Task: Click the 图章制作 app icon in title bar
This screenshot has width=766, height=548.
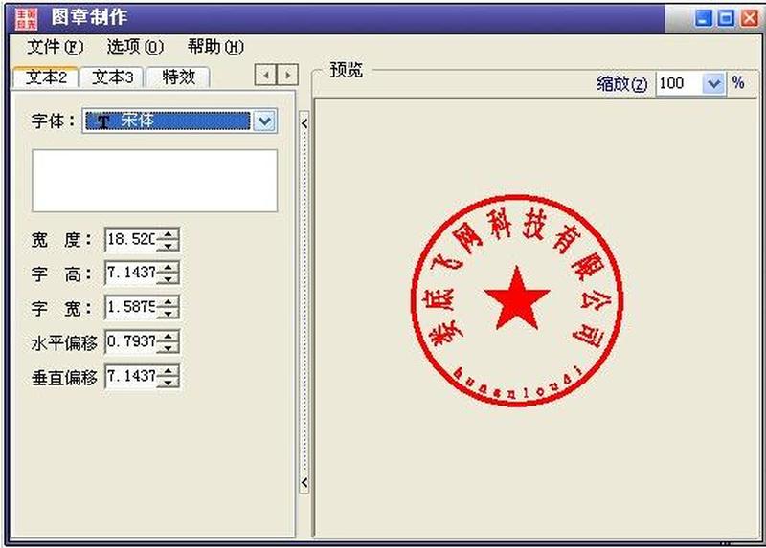Action: tap(26, 18)
